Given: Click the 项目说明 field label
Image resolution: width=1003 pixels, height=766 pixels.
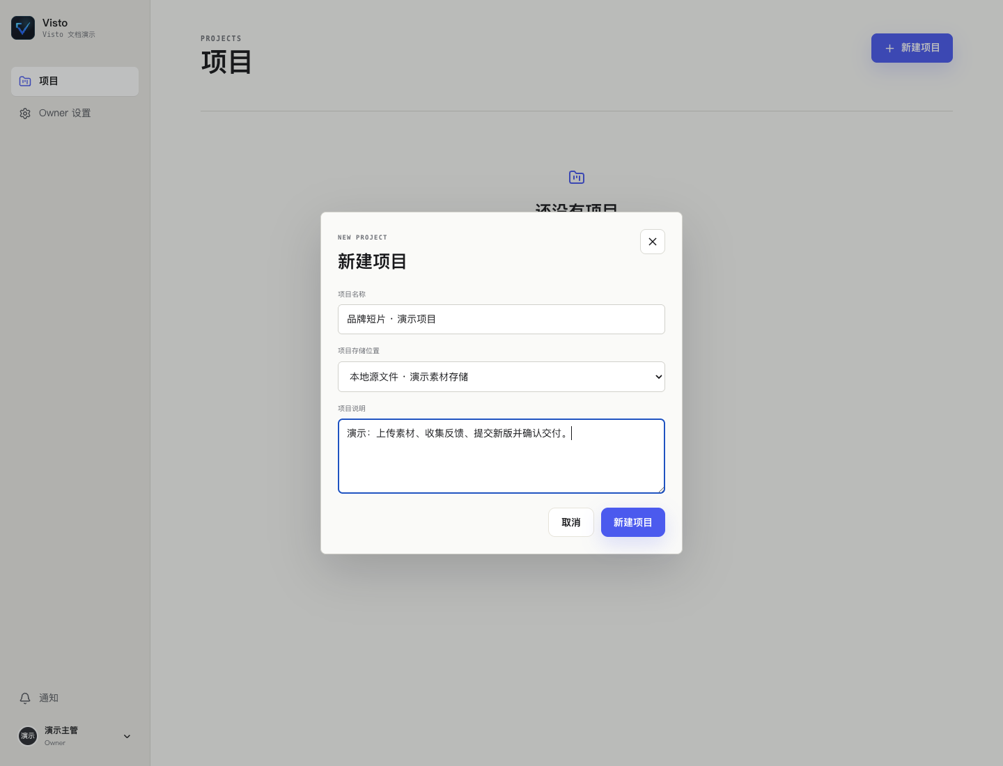Looking at the screenshot, I should pos(352,409).
